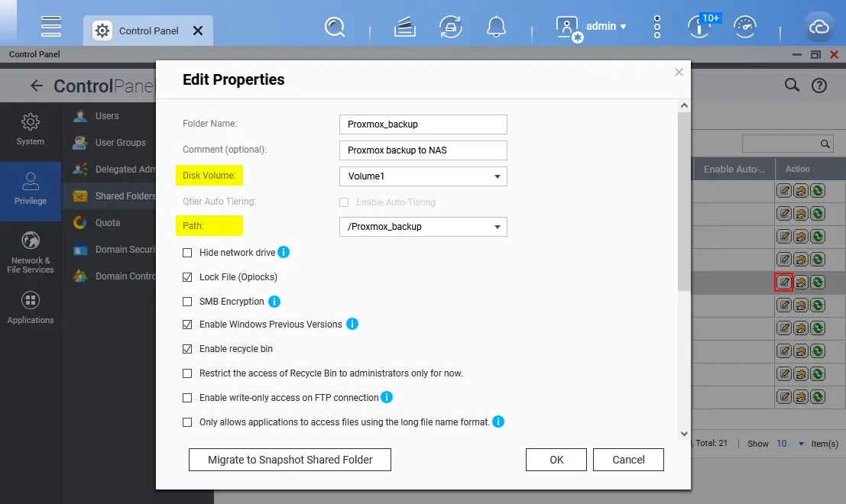Image resolution: width=846 pixels, height=504 pixels.
Task: Click the dialog scroll down arrow
Action: (x=684, y=434)
